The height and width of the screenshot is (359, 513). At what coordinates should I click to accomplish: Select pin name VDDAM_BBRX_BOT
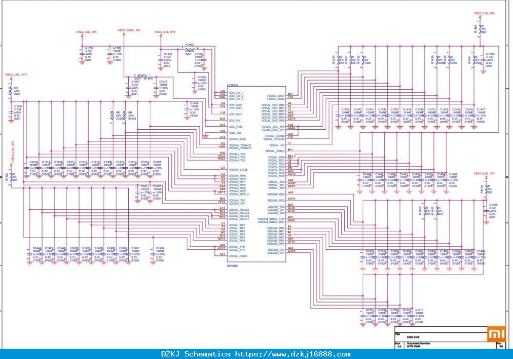[271, 222]
